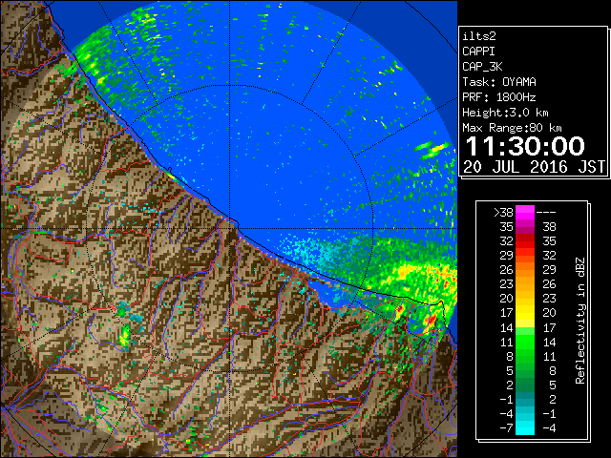Click the '>38' legend label

tap(503, 213)
